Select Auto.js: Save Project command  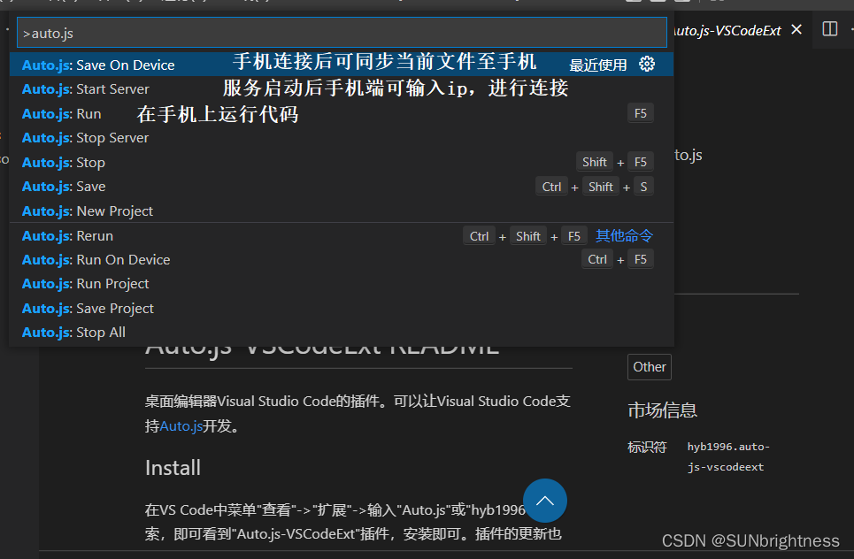coord(342,308)
